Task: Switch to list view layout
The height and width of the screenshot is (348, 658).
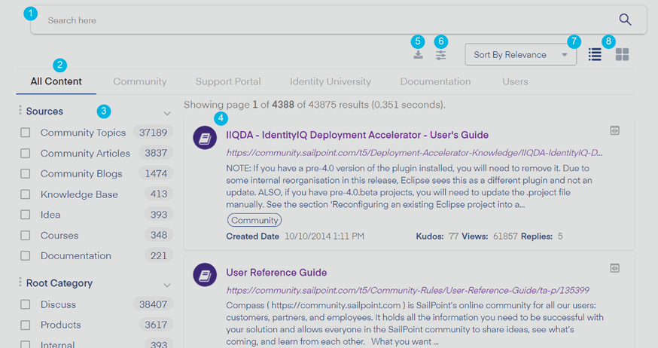Action: click(x=595, y=55)
